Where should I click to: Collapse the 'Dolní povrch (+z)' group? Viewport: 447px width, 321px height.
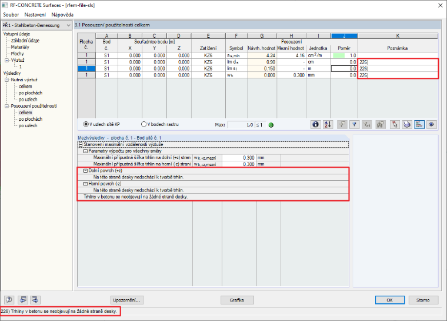tap(85, 170)
